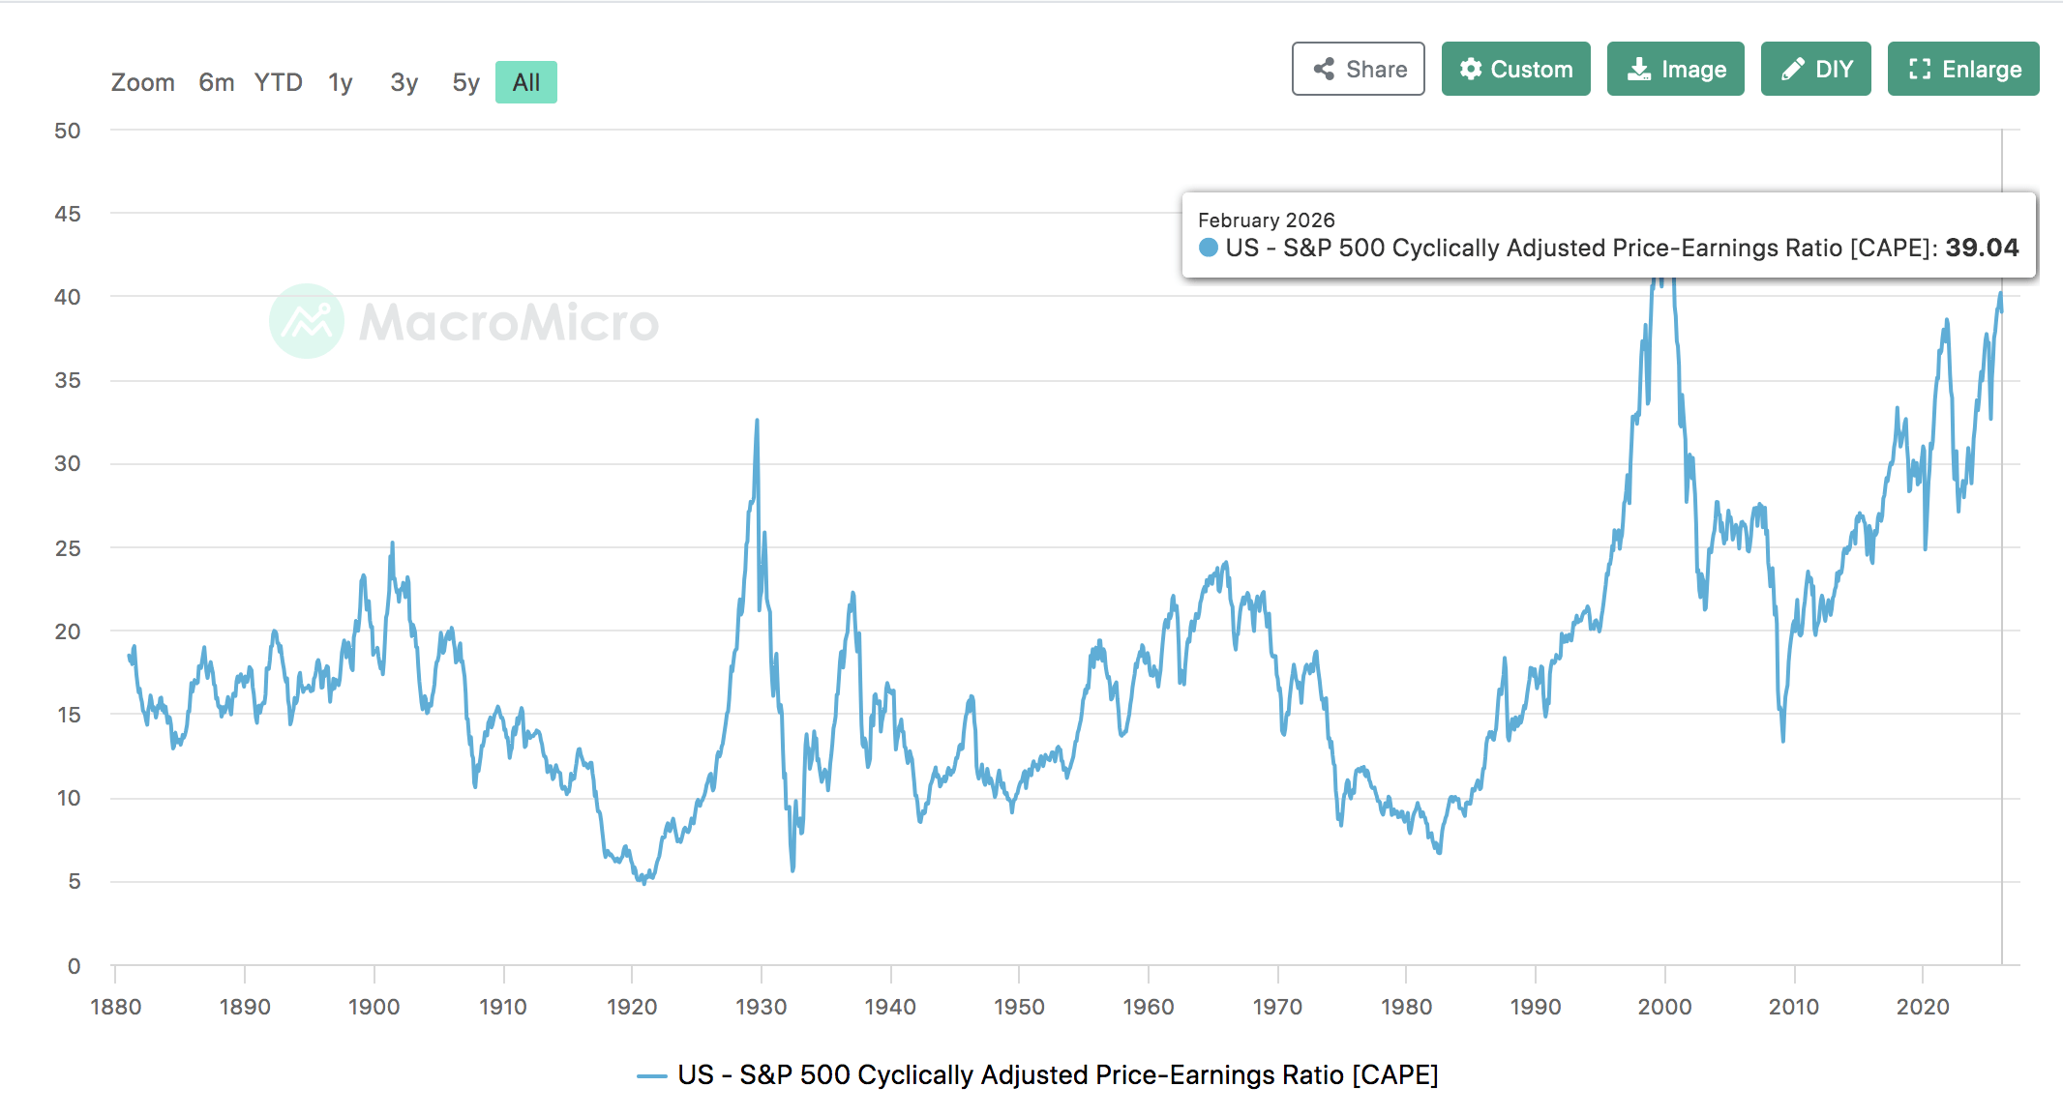Click the February 2026 tooltip date
This screenshot has width=2063, height=1116.
[x=1266, y=220]
